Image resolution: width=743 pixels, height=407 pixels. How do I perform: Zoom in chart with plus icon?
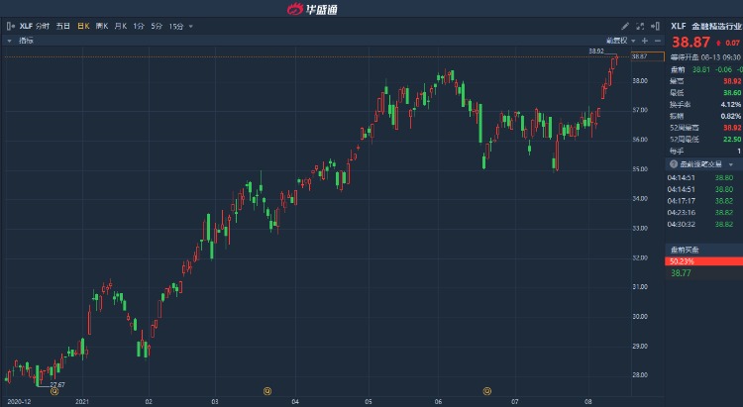coord(645,41)
